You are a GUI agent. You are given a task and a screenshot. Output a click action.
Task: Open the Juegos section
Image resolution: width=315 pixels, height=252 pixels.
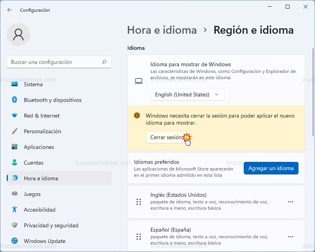(x=32, y=194)
